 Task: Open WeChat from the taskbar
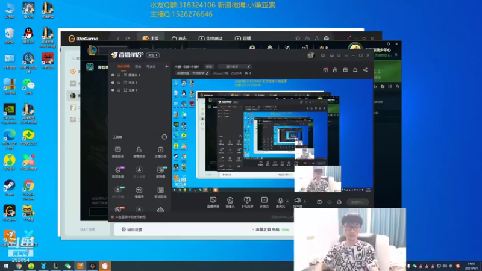click(x=68, y=266)
